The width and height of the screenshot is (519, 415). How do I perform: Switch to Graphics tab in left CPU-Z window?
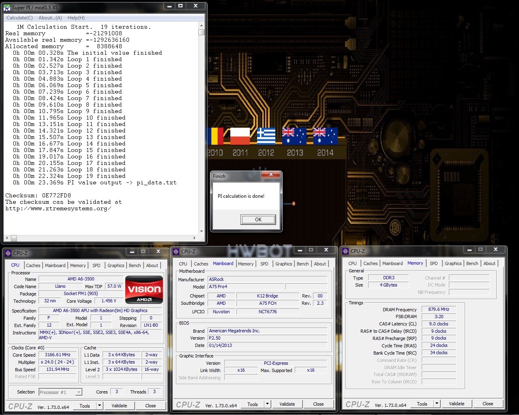pos(116,265)
